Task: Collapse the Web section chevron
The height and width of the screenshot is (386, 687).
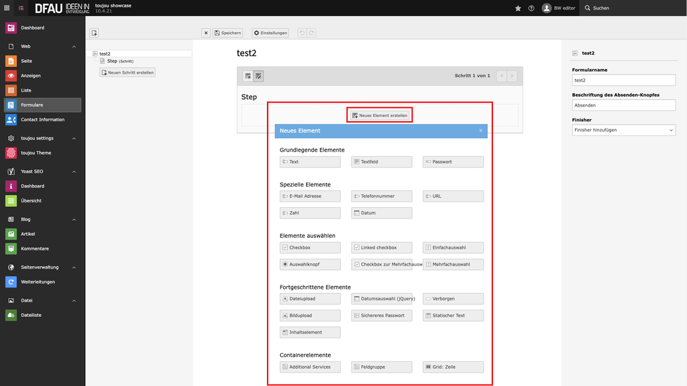Action: click(x=74, y=46)
